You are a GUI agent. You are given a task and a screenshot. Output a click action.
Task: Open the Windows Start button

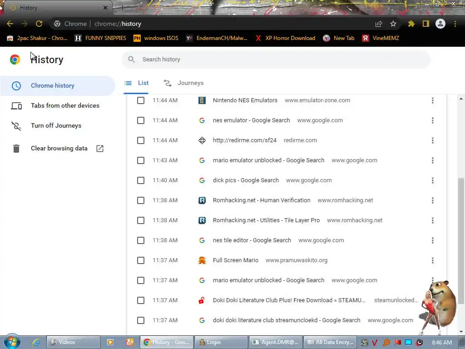pyautogui.click(x=12, y=341)
